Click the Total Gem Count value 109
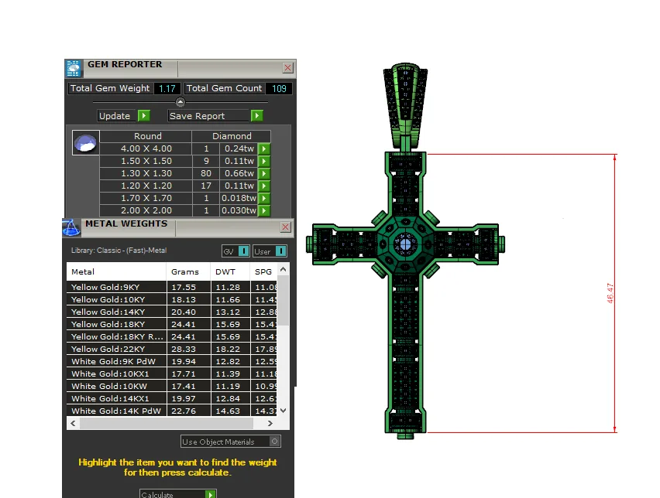This screenshot has height=498, width=660. tap(279, 89)
